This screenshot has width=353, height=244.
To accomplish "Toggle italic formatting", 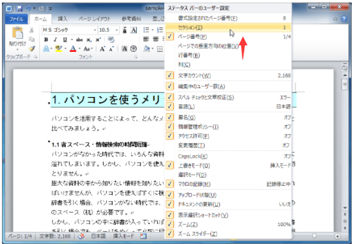I will [x=56, y=40].
